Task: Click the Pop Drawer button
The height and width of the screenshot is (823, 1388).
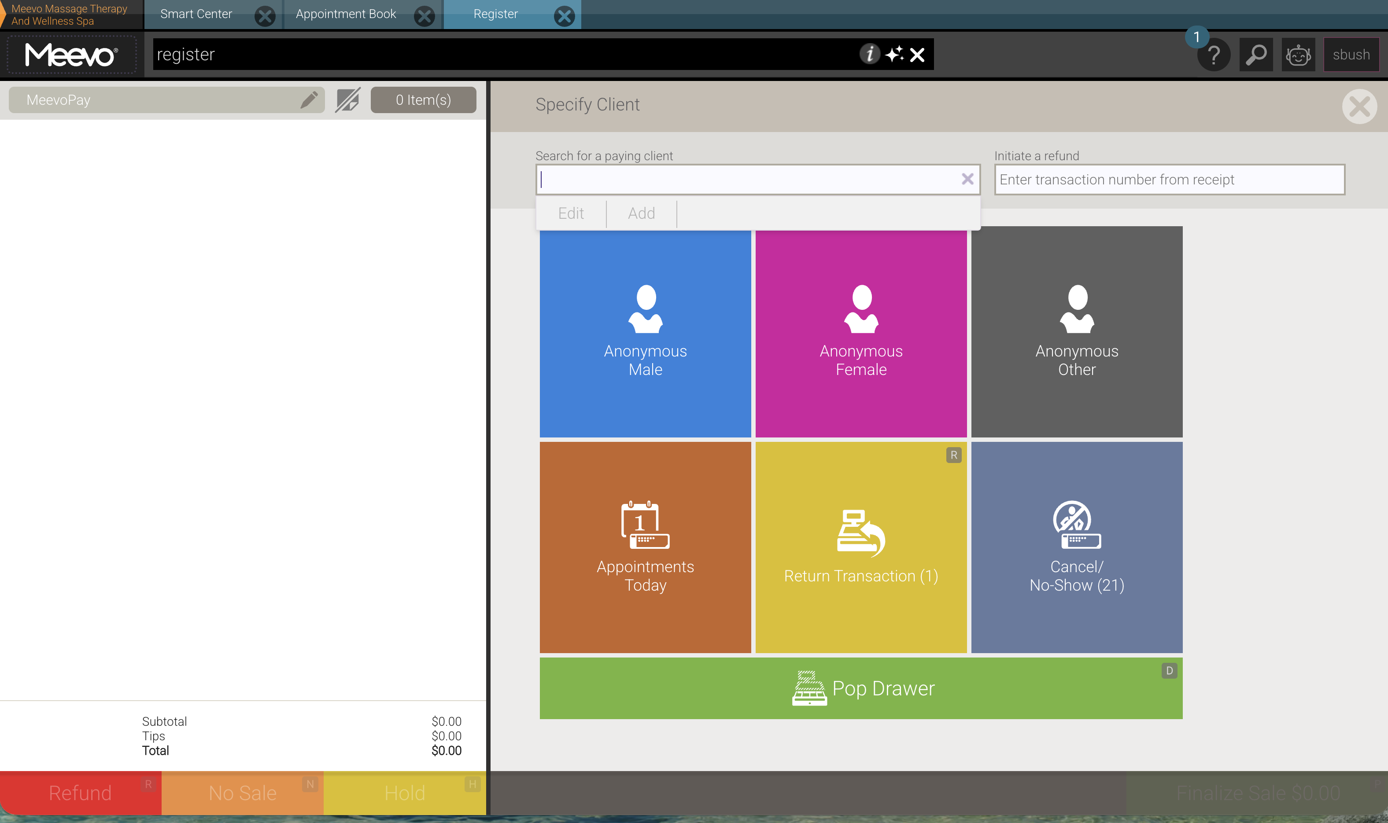Action: pyautogui.click(x=861, y=688)
